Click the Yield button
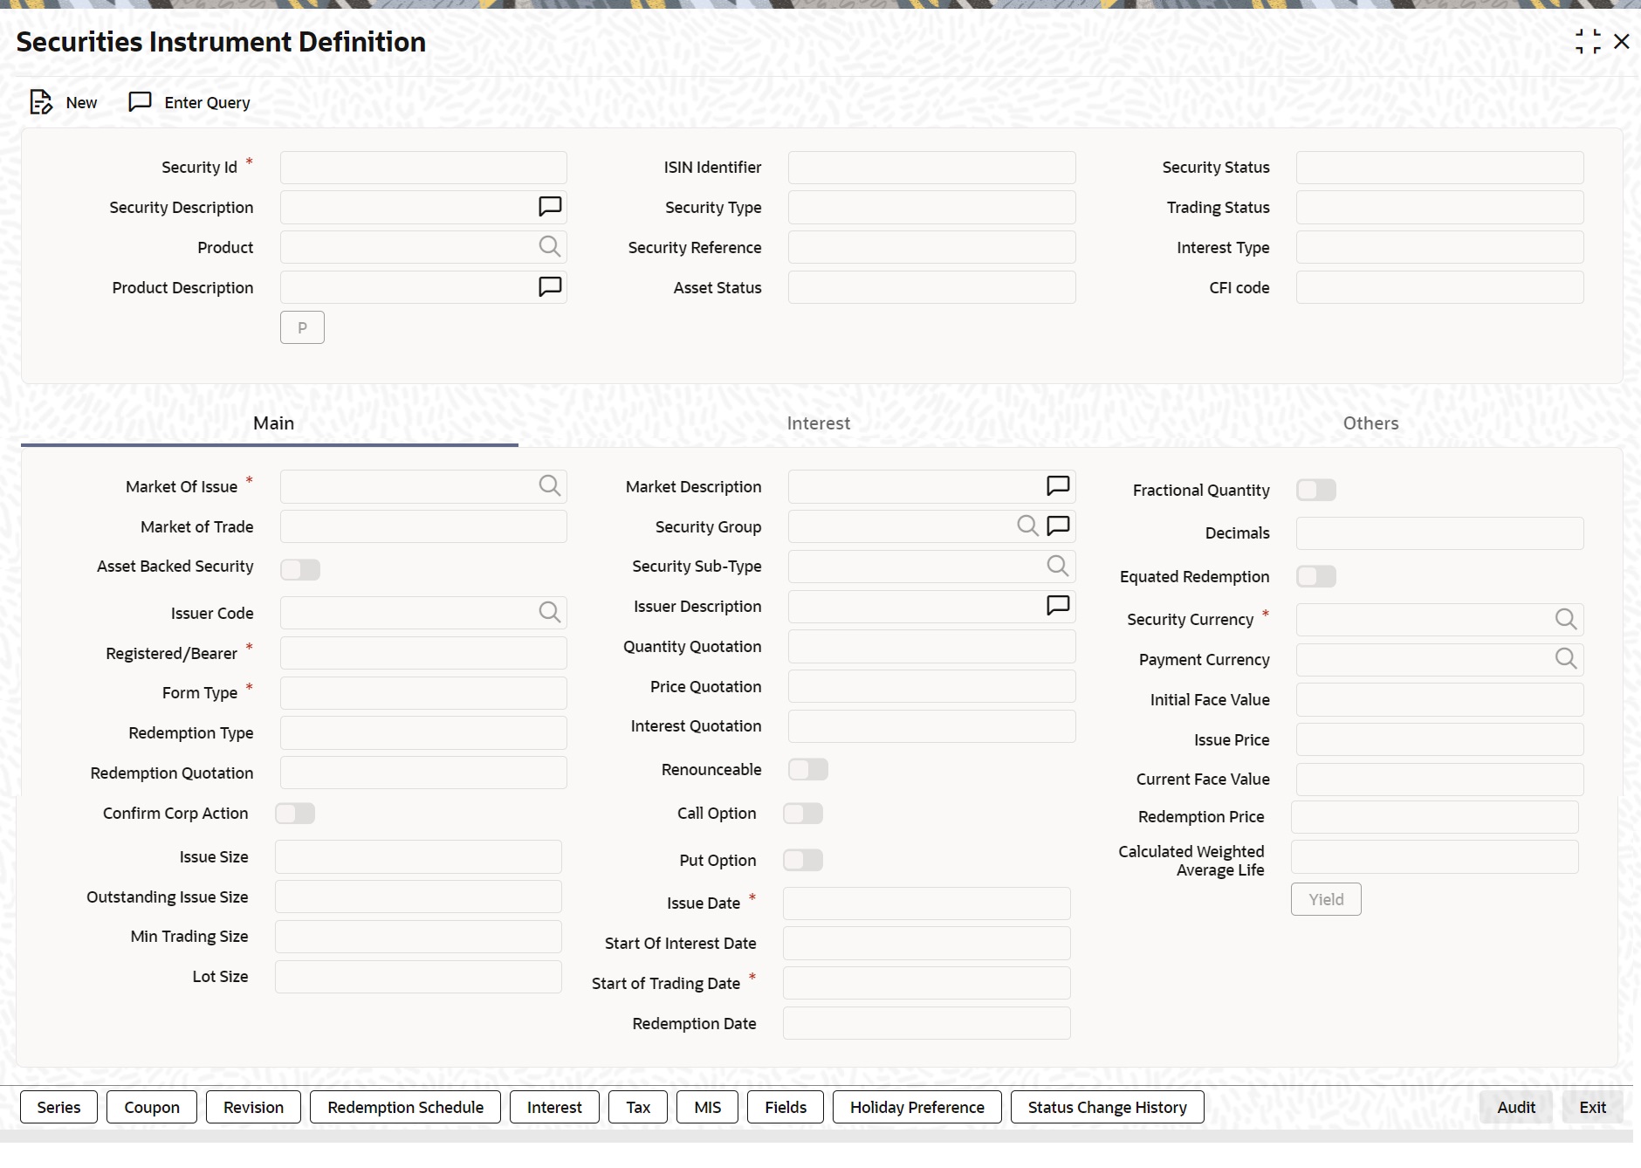The width and height of the screenshot is (1641, 1168). [x=1326, y=899]
